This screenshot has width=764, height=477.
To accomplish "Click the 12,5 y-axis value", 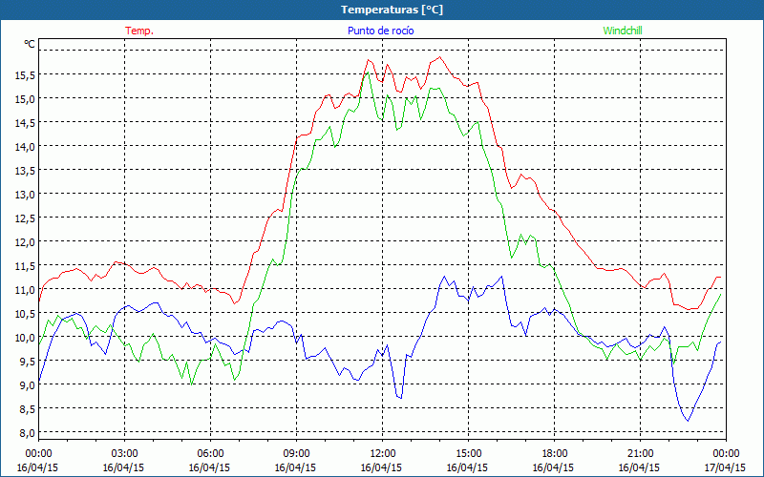I will pos(25,218).
